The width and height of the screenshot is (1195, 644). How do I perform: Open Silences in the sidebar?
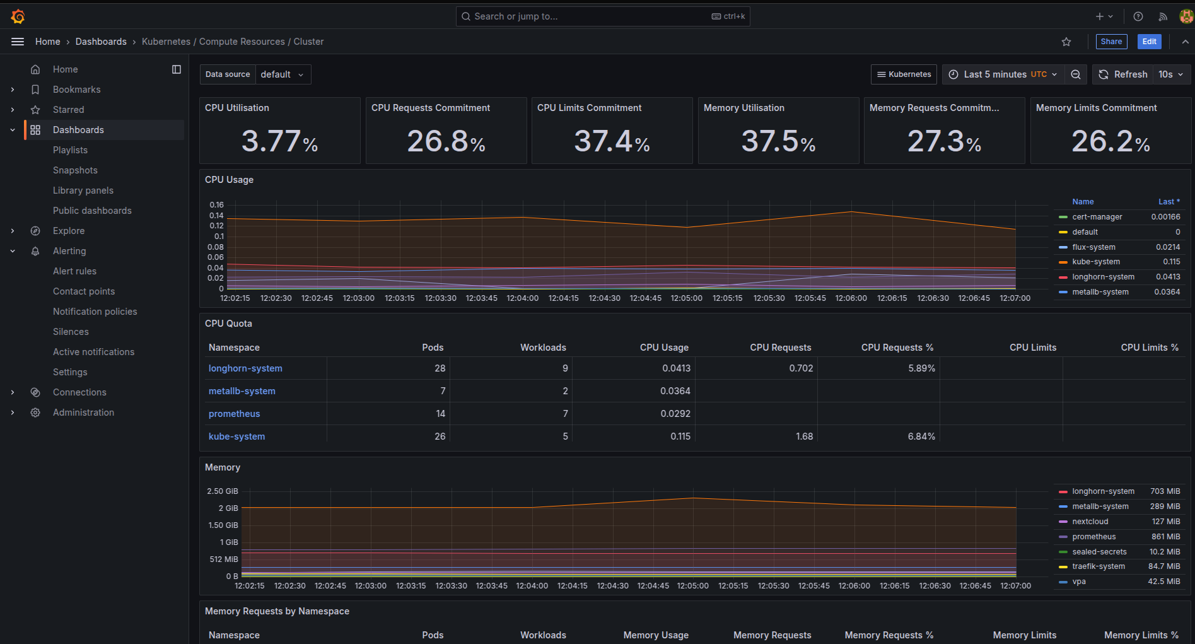pyautogui.click(x=71, y=332)
